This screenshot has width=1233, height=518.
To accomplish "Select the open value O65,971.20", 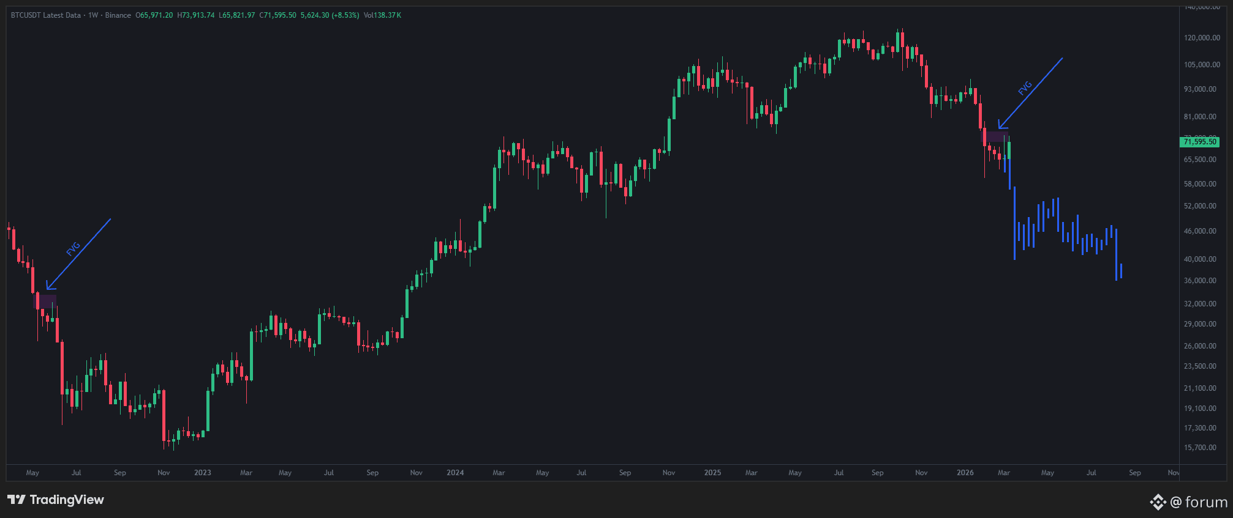I will click(x=154, y=15).
